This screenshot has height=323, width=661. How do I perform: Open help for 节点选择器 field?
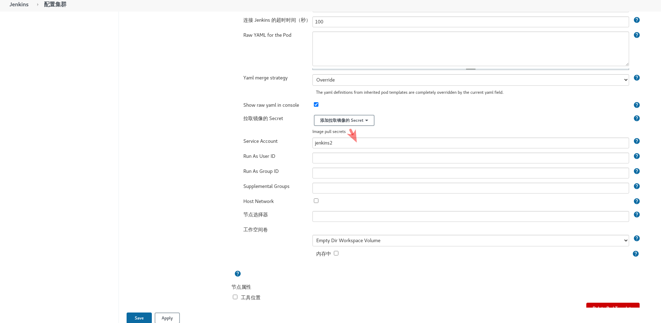[636, 215]
